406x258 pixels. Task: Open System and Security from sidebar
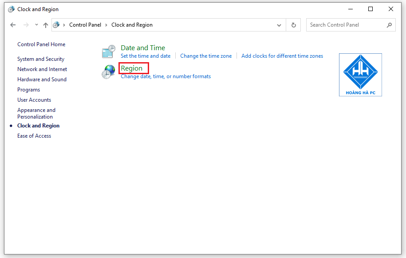pos(40,59)
